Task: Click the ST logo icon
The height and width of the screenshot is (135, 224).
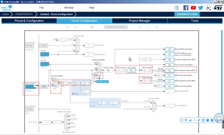Action: pos(218,8)
